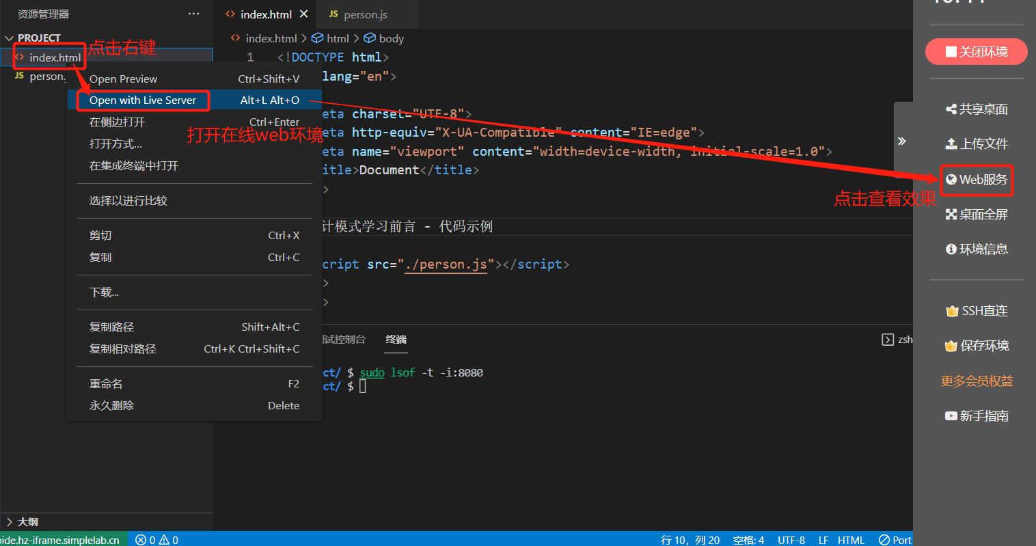Click 行 10, 列 20 cursor position
The image size is (1036, 546).
[x=690, y=539]
